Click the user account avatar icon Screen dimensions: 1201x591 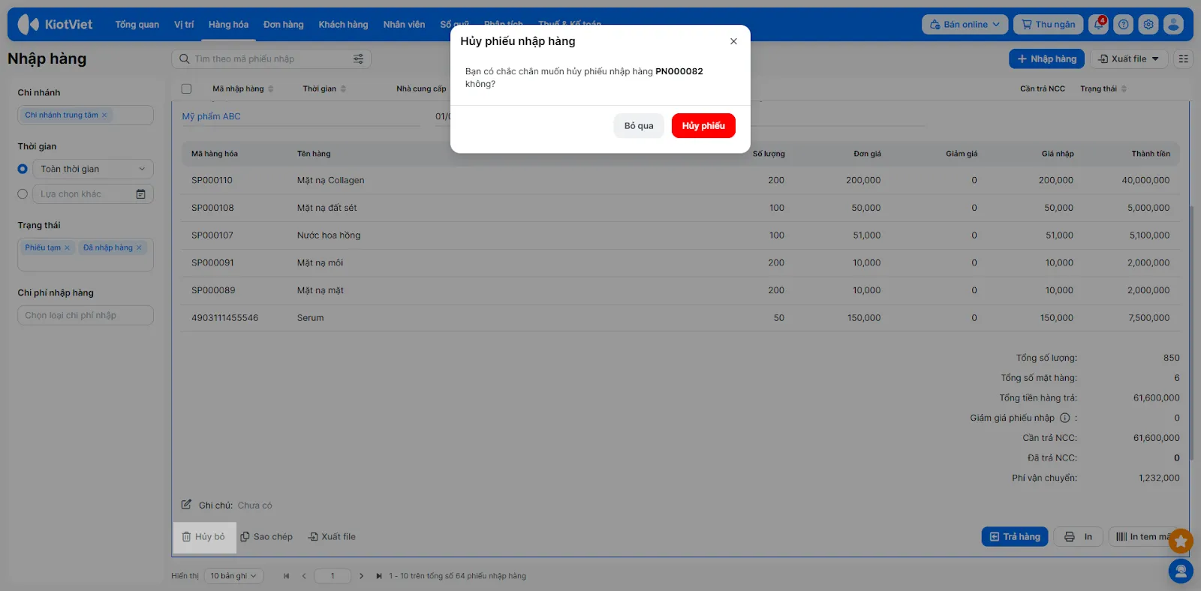(1173, 25)
